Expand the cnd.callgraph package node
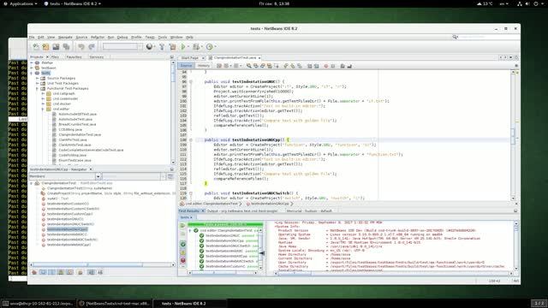This screenshot has width=548, height=308. [43, 93]
